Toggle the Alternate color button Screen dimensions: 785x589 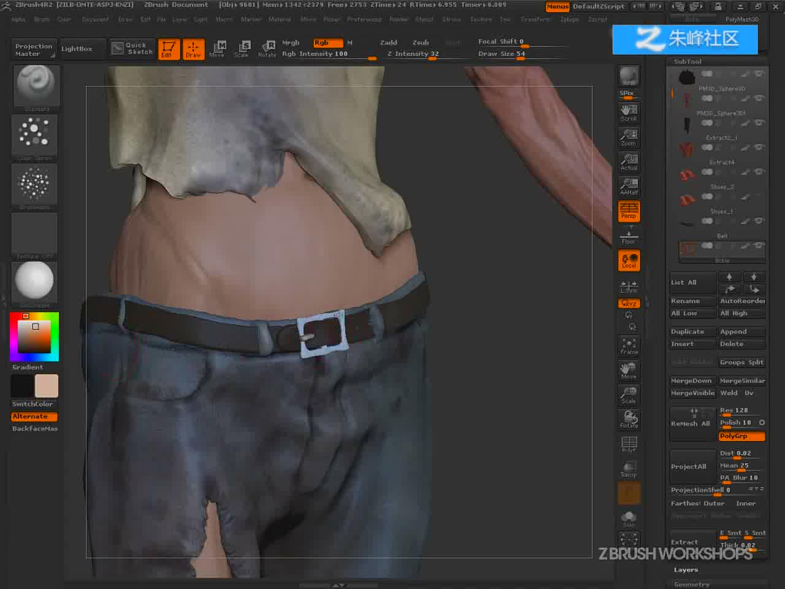(34, 416)
